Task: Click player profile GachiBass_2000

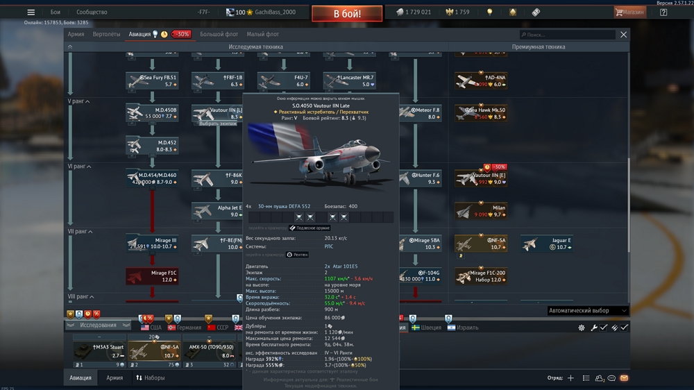Action: coord(275,12)
